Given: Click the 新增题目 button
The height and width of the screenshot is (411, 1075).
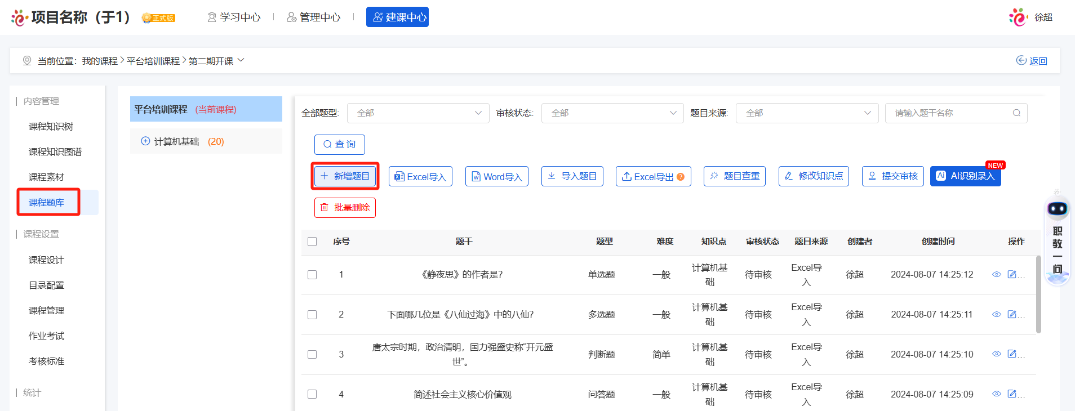Looking at the screenshot, I should coord(345,176).
